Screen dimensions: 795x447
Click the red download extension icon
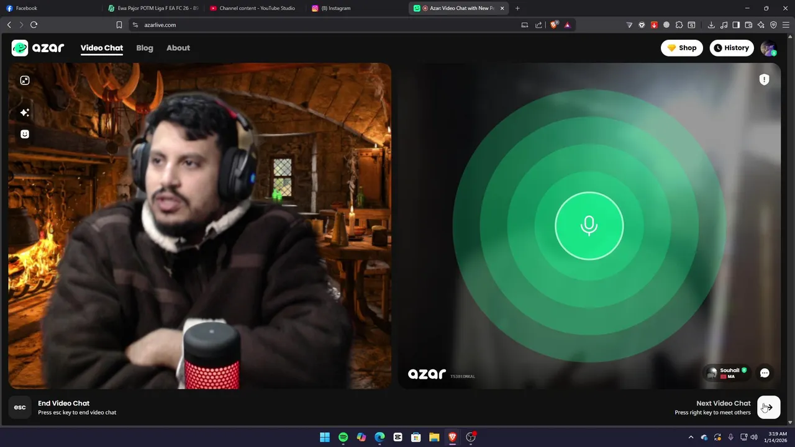coord(654,25)
